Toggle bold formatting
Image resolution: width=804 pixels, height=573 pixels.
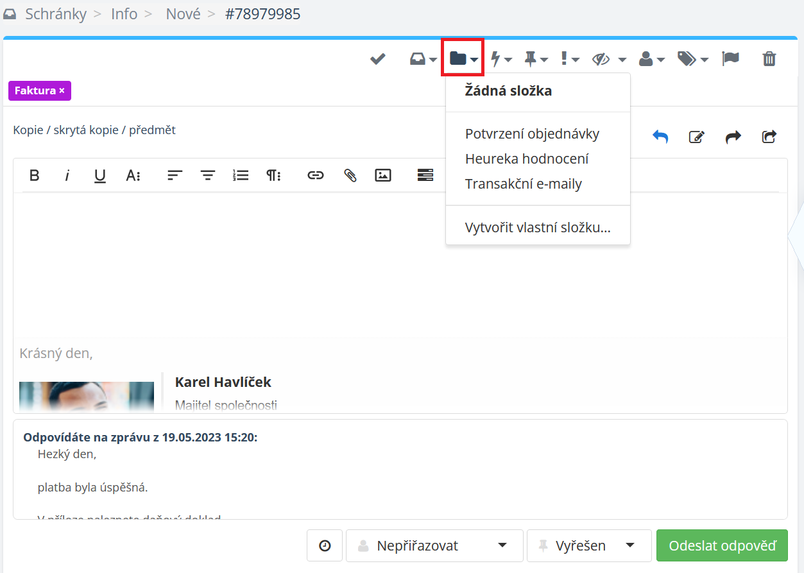[x=35, y=175]
